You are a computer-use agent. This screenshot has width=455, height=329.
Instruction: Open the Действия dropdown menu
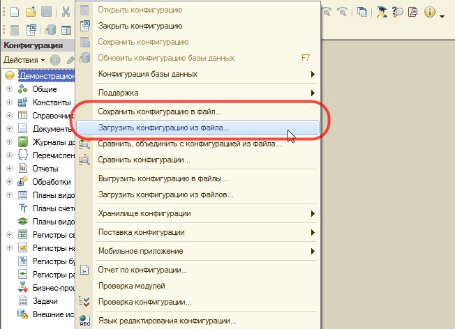point(24,60)
